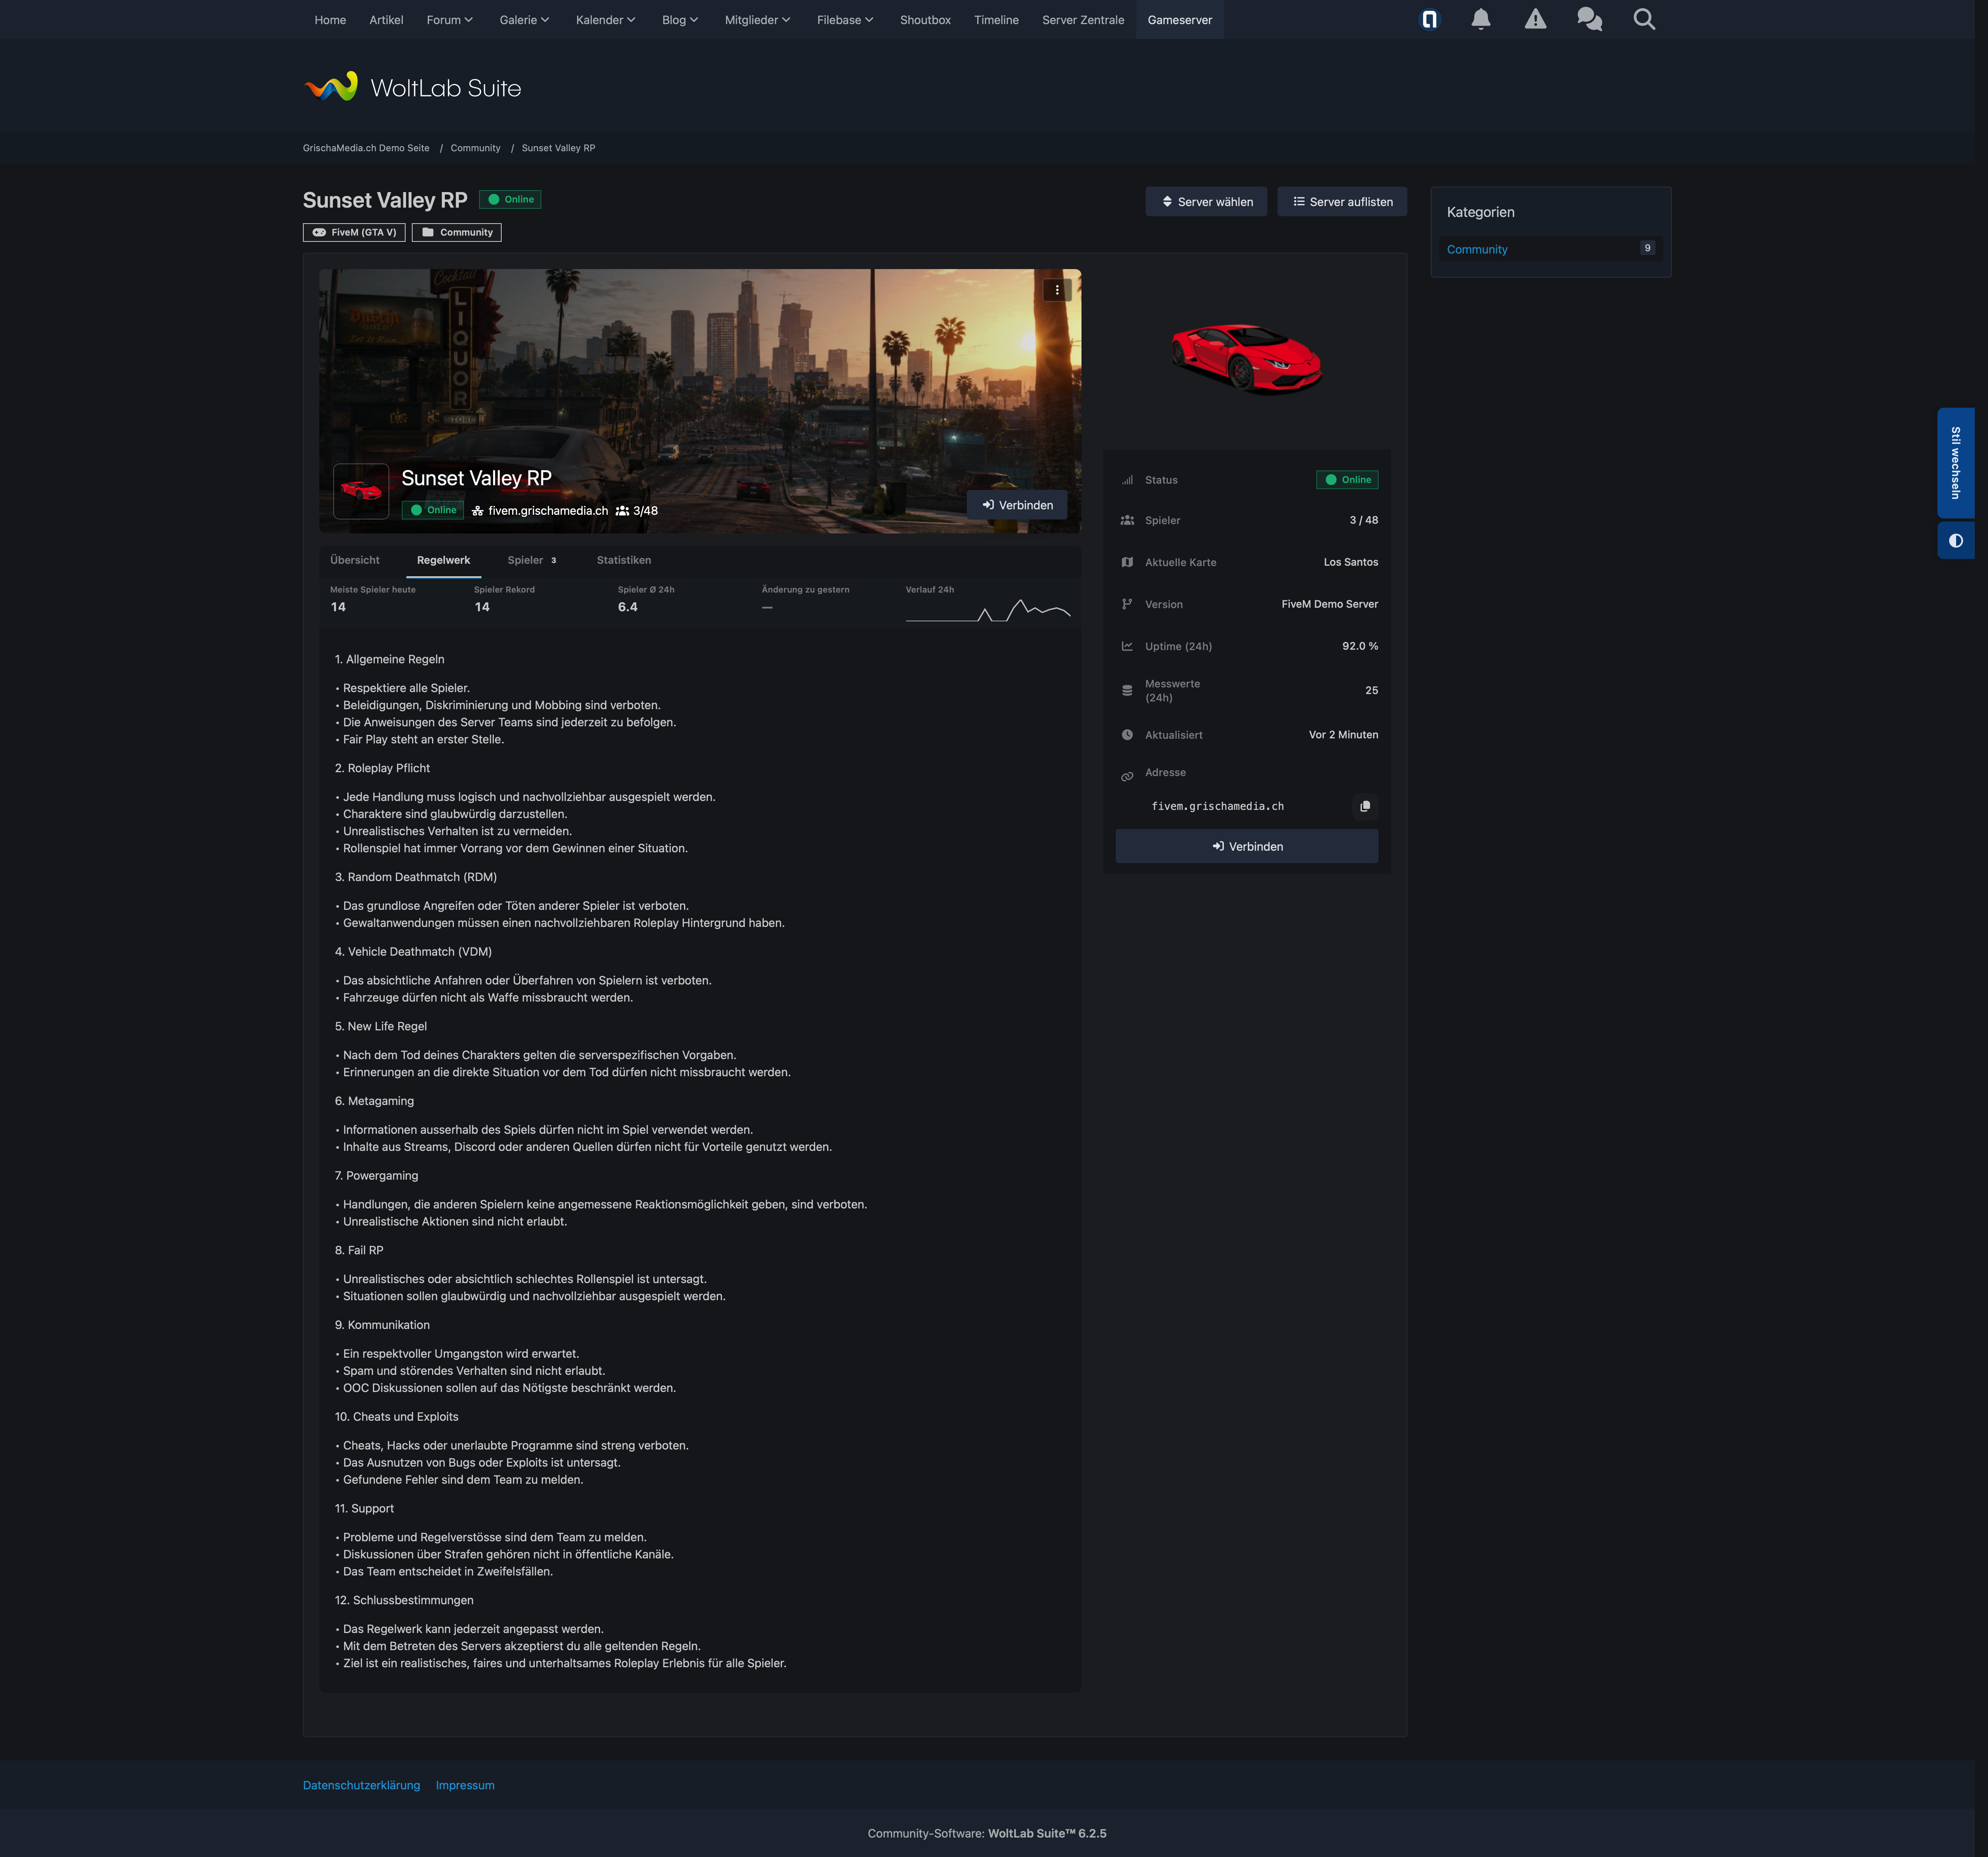The image size is (1988, 1857).
Task: Expand the Forum menu
Action: click(449, 20)
